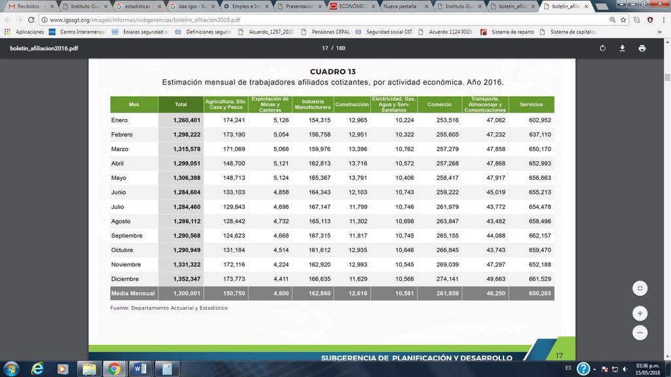Image resolution: width=671 pixels, height=377 pixels.
Task: Open Acuerdo 1124 IGSS bookmark
Action: click(446, 31)
